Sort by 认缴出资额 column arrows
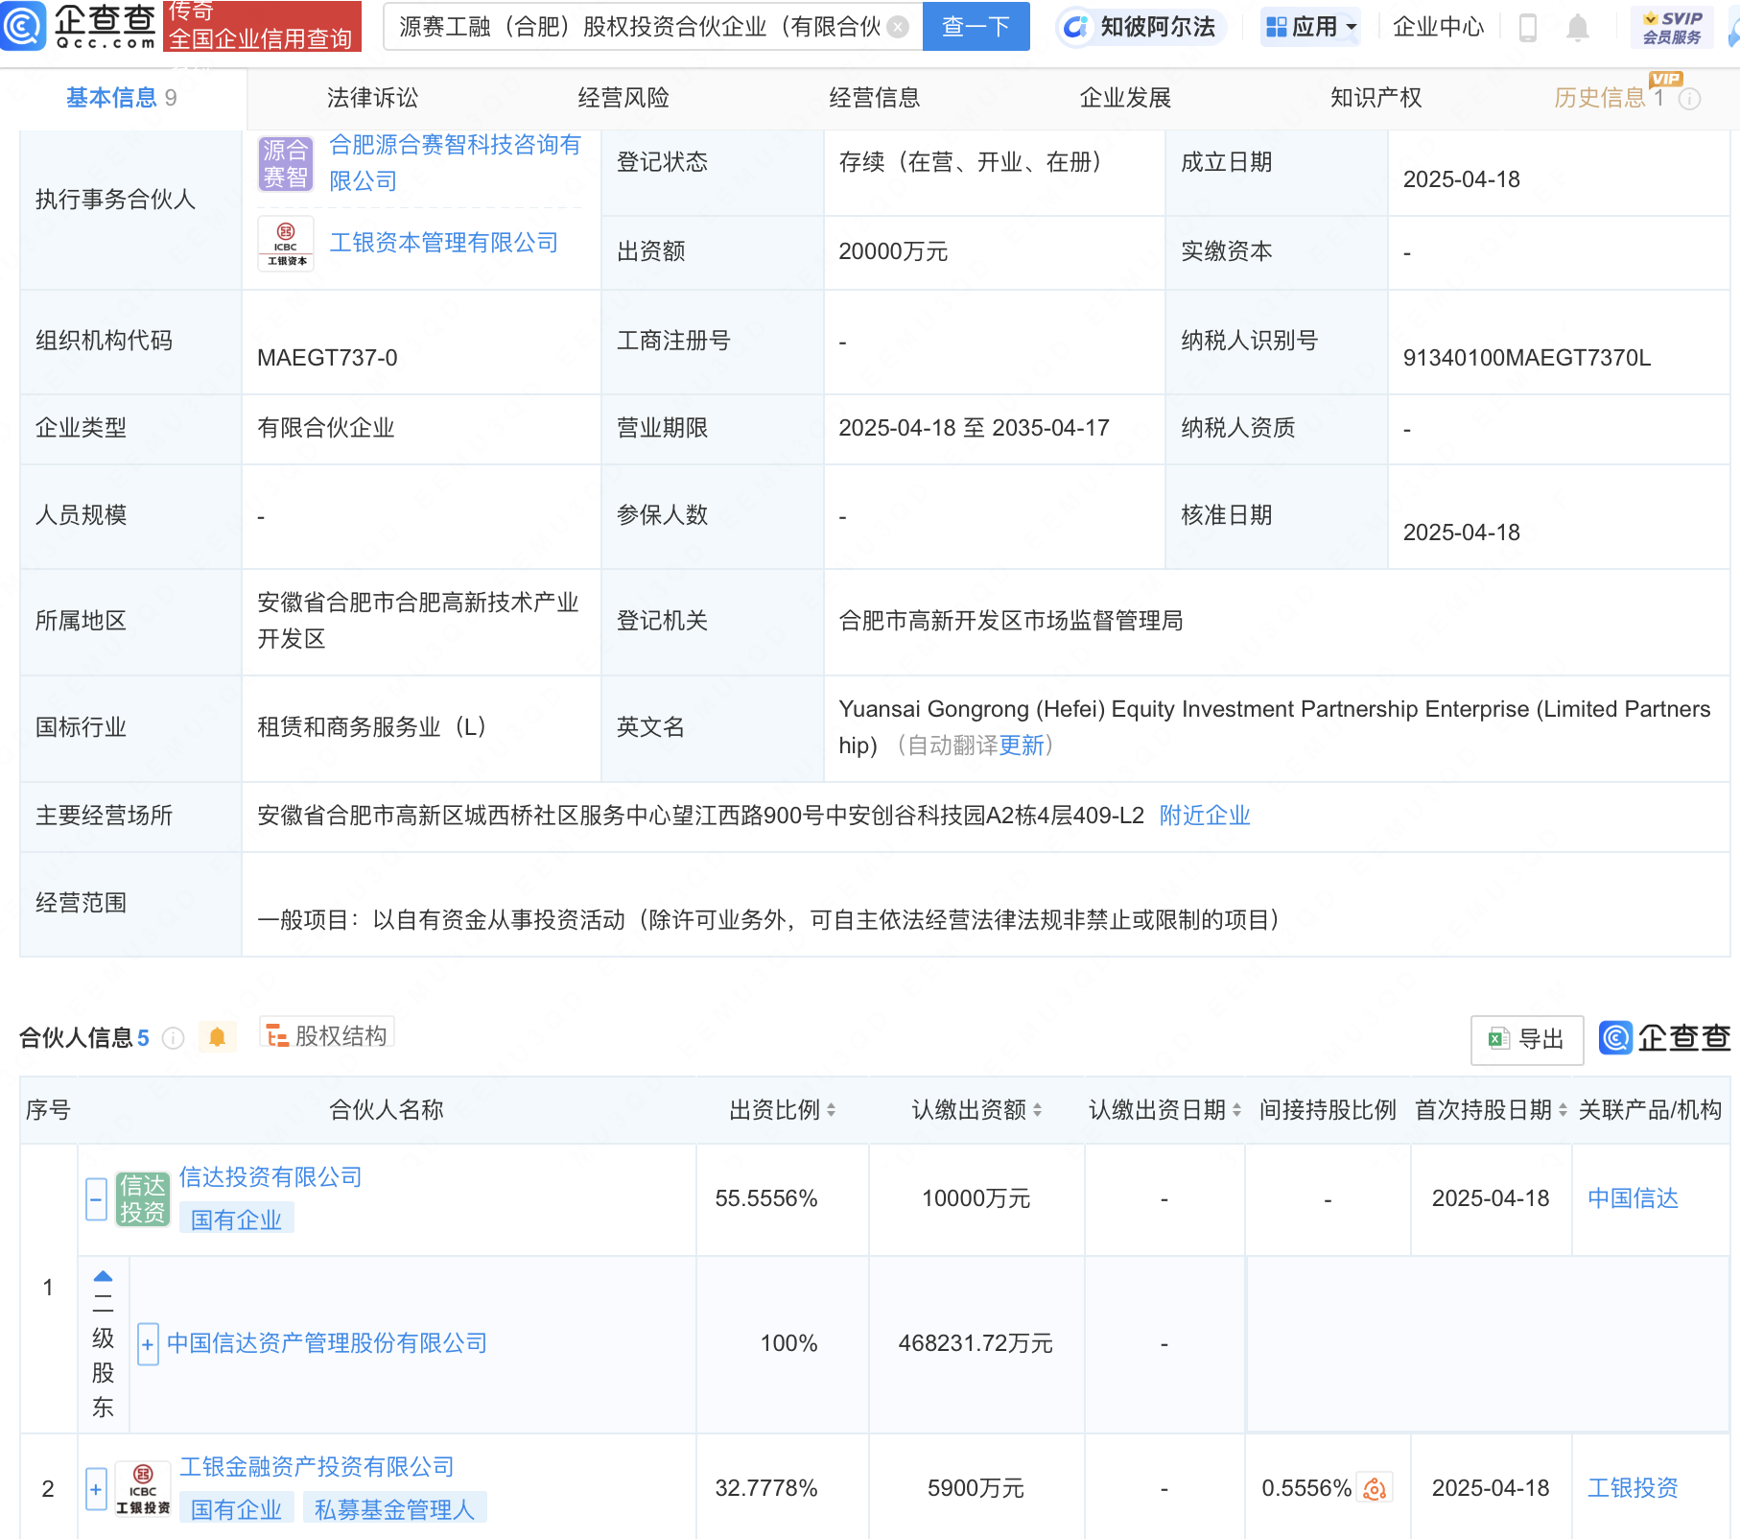Image resolution: width=1740 pixels, height=1539 pixels. (1037, 1110)
